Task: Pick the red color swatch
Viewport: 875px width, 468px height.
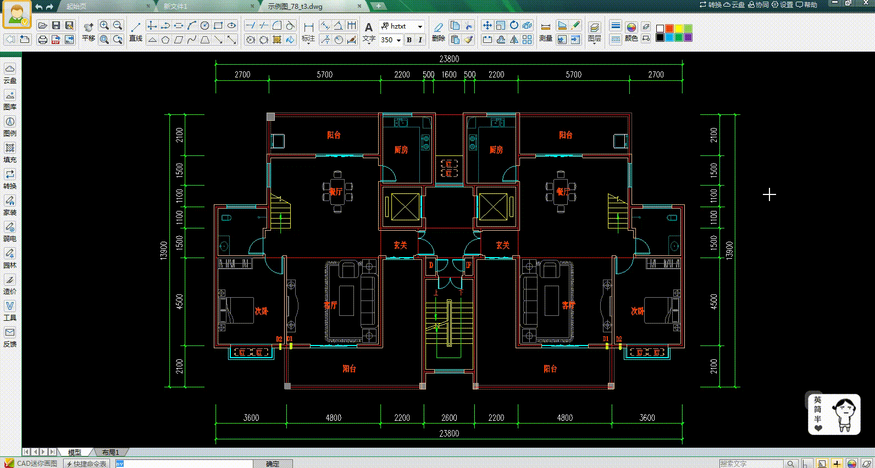Action: [669, 28]
